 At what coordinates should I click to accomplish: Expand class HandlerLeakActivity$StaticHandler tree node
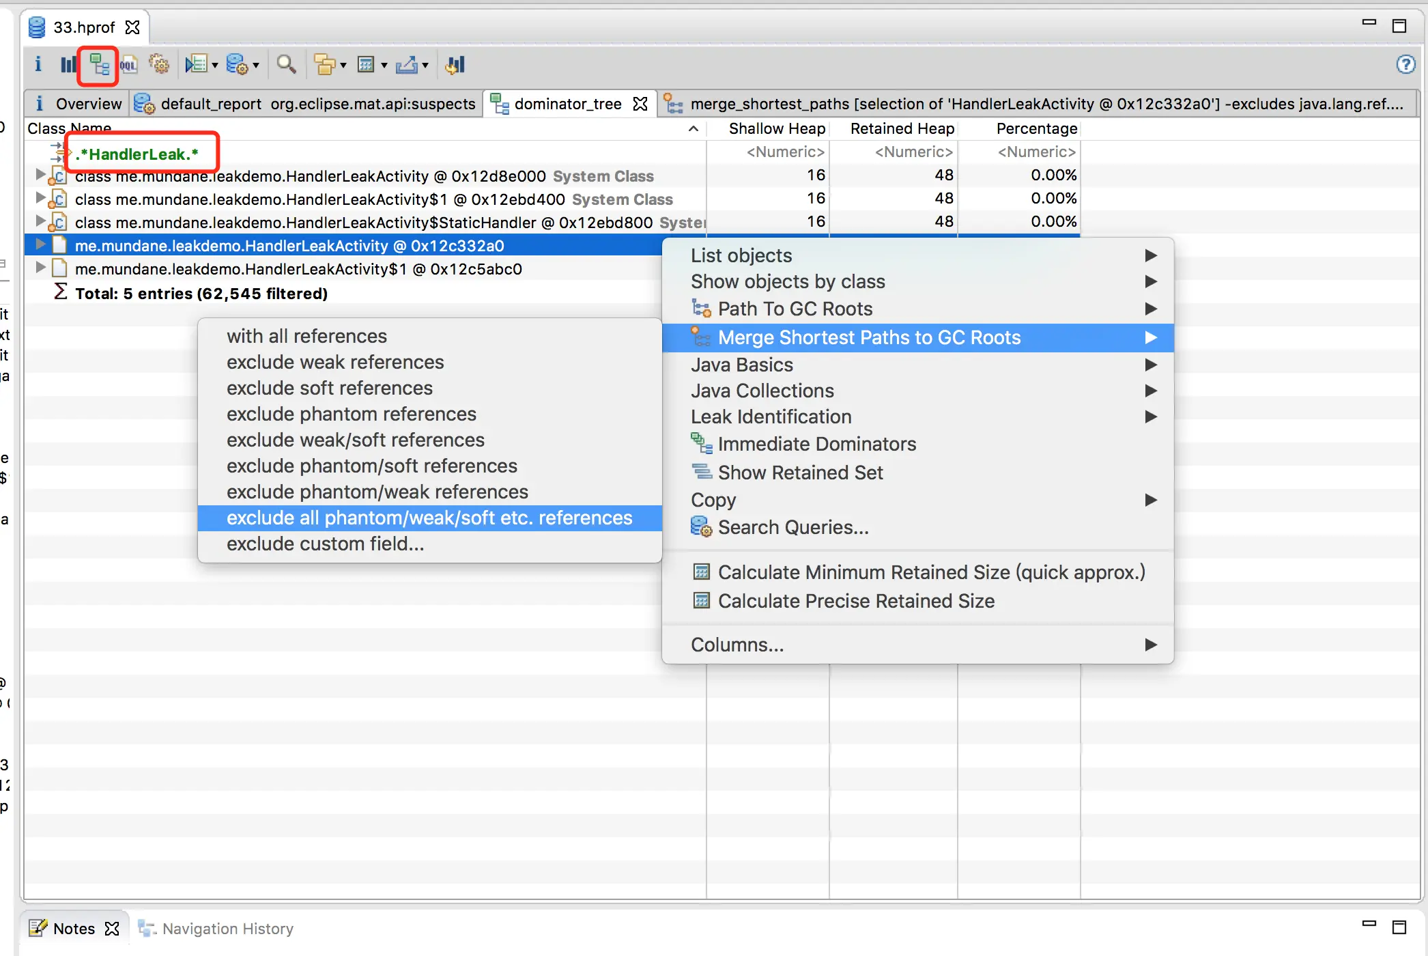tap(40, 221)
